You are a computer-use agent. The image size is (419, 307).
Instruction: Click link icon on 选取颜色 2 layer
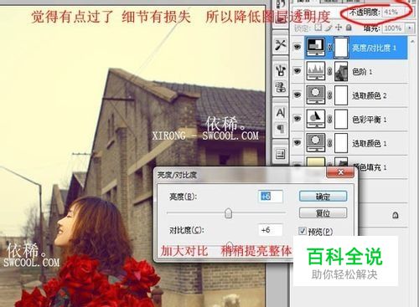(x=330, y=95)
